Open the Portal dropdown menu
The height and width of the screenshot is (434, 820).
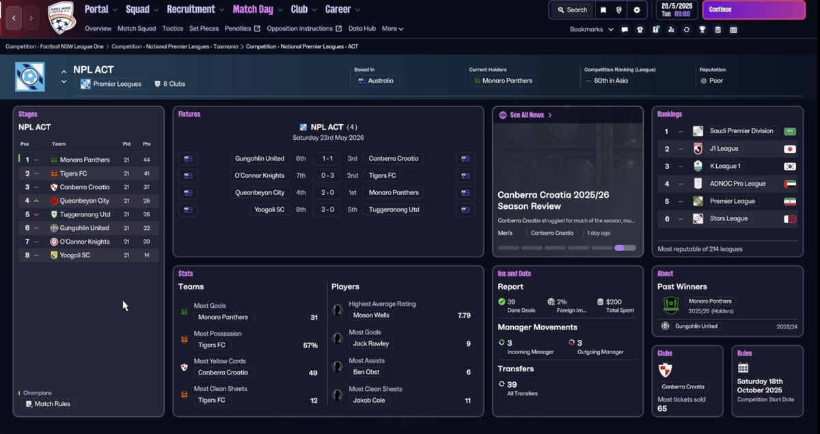point(101,10)
